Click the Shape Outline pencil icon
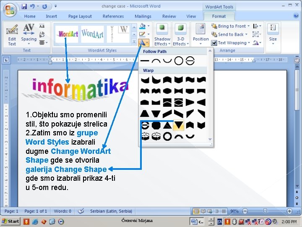 142,34
